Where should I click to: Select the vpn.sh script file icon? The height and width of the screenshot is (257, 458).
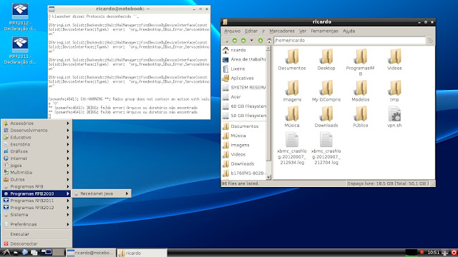(x=394, y=116)
